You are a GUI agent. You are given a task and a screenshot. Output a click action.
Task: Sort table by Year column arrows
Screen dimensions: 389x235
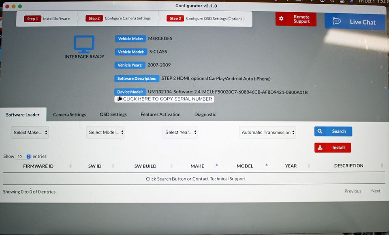click(309, 166)
